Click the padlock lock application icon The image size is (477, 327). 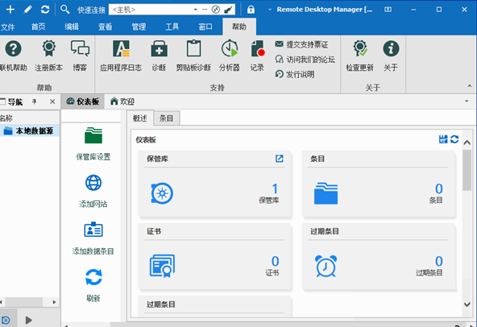(x=251, y=10)
